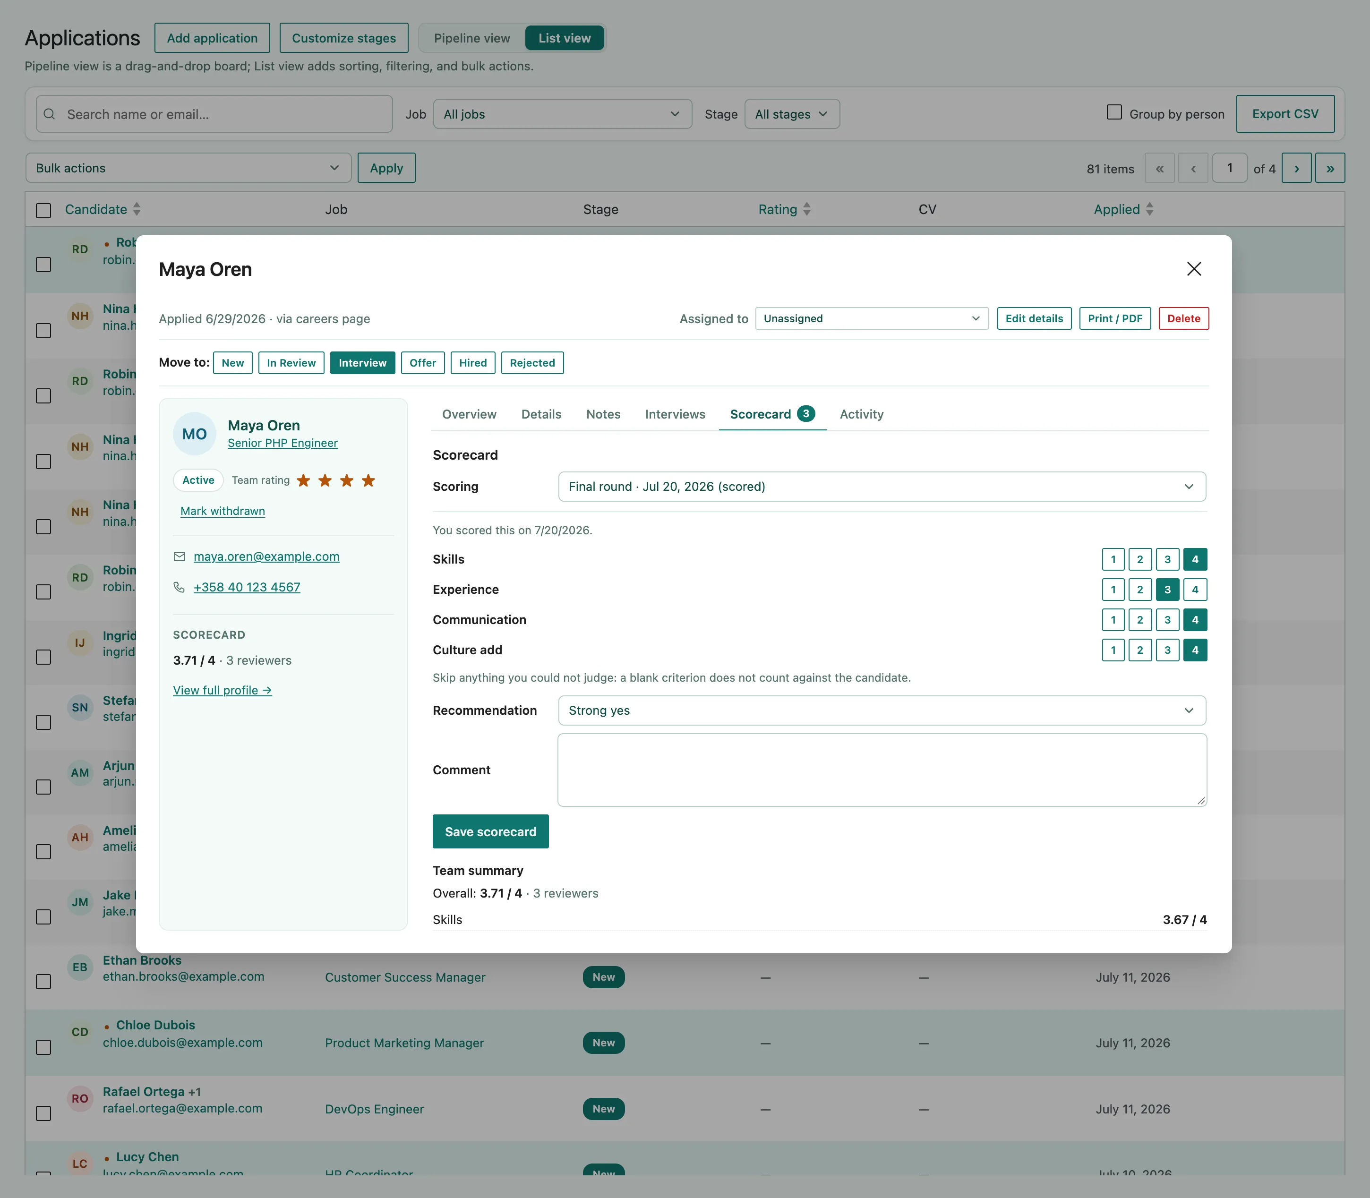Screen dimensions: 1370x1198
Task: Tick the select-all checkbox in table header
Action: coord(43,211)
